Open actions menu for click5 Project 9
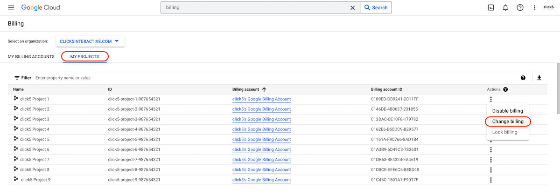Screen dimensions: 560x196 click(490, 180)
